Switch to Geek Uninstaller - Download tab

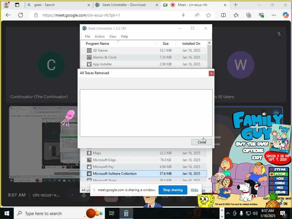pyautogui.click(x=127, y=5)
